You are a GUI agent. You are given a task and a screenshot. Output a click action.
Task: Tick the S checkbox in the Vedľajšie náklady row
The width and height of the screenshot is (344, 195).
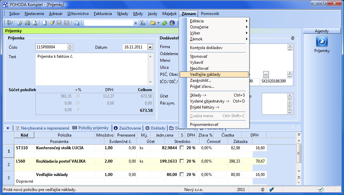pyautogui.click(x=182, y=175)
